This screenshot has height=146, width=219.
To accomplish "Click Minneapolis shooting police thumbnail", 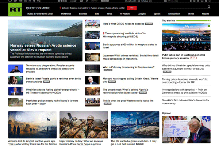I will point(92,35).
